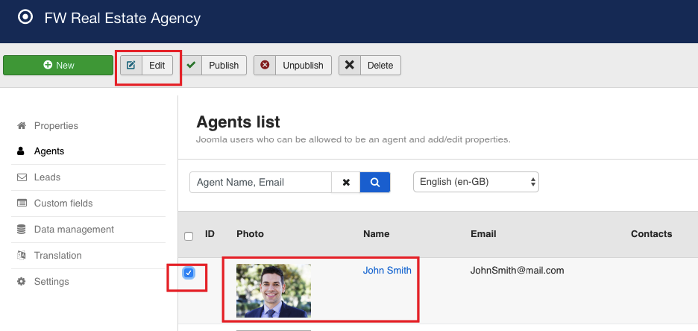Click the blue magnifier search icon
The width and height of the screenshot is (698, 331).
coord(375,182)
